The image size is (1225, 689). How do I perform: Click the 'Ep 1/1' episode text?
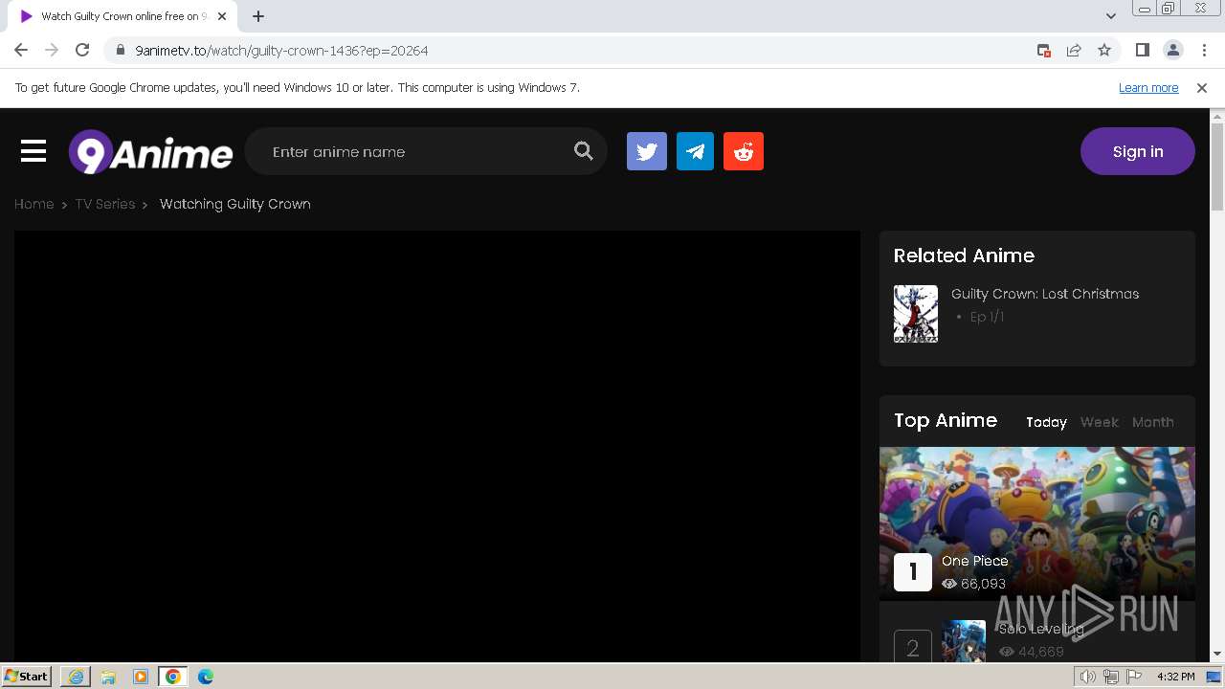coord(987,317)
